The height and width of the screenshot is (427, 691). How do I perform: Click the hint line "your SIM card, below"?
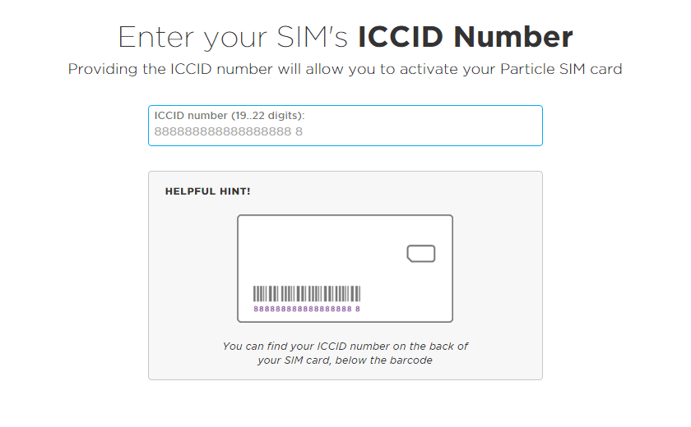pyautogui.click(x=345, y=360)
